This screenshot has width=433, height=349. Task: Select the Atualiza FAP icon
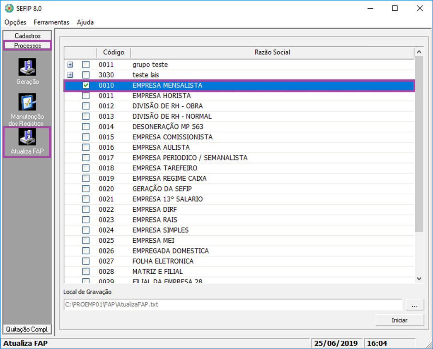coord(27,137)
